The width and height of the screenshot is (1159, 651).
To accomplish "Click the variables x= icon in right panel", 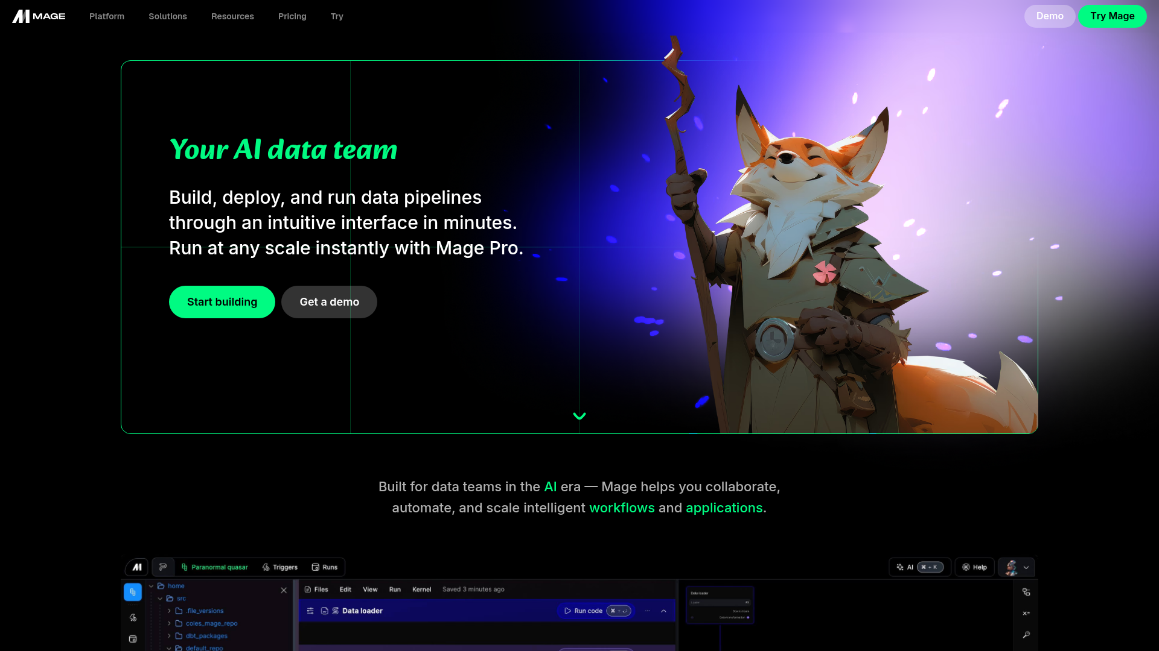I will [1026, 613].
